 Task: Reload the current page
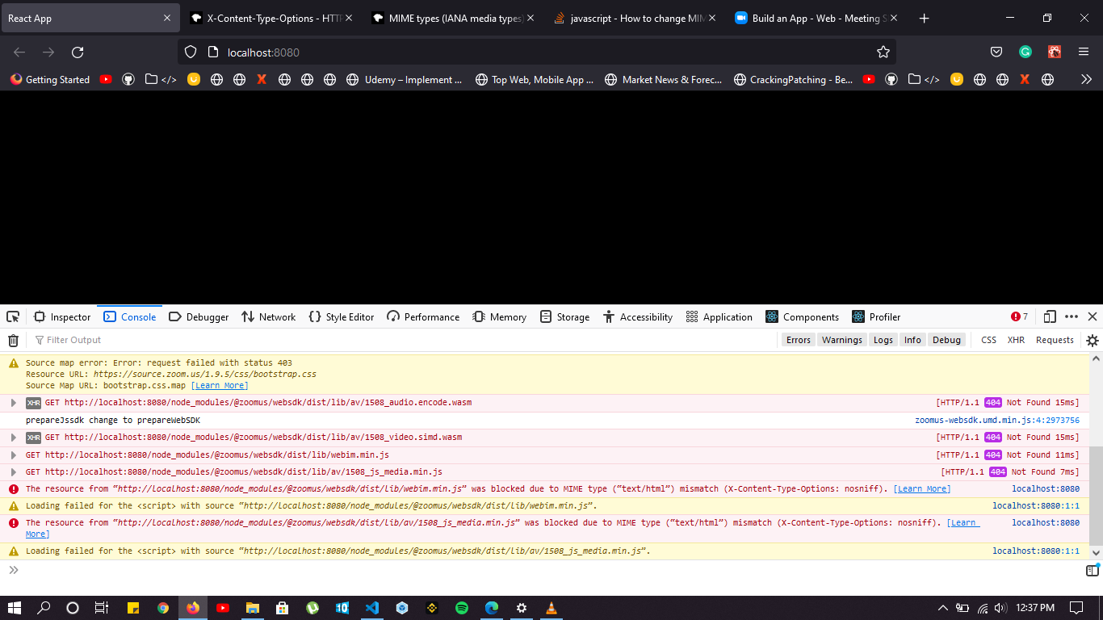[78, 52]
